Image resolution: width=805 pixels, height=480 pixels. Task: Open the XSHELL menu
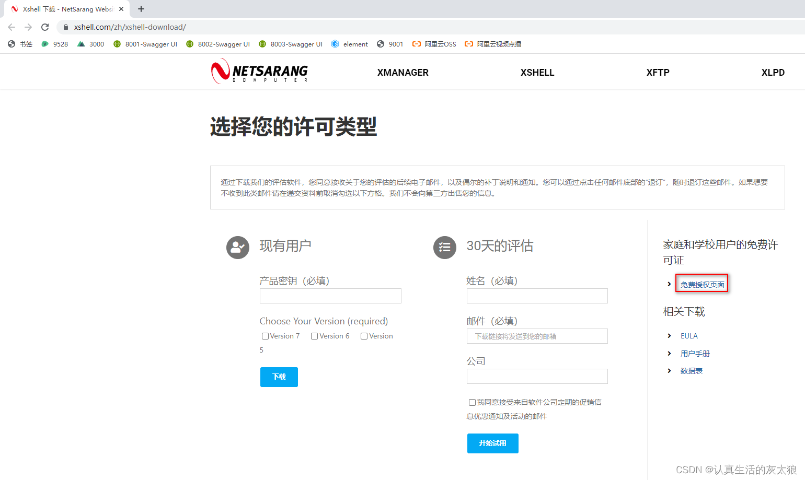pyautogui.click(x=537, y=73)
